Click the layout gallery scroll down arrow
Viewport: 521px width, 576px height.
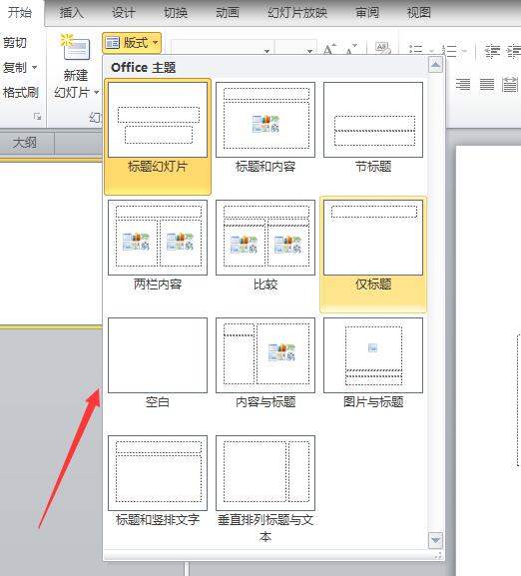[x=435, y=540]
